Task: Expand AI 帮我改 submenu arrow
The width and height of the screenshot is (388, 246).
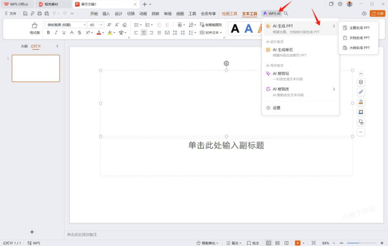Action: tap(334, 89)
